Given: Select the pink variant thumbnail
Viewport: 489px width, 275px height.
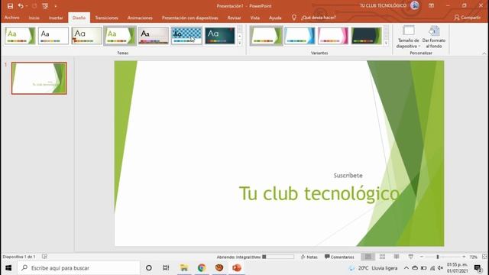Looking at the screenshot, I should coord(333,36).
